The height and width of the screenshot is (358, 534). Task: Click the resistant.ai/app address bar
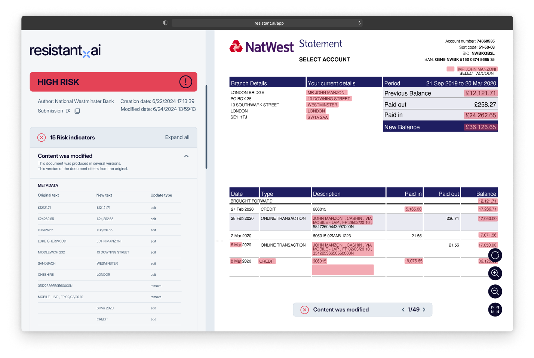pos(267,23)
